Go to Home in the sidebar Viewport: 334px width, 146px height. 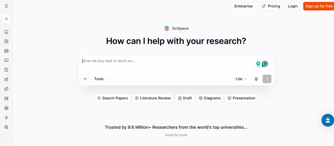7,32
